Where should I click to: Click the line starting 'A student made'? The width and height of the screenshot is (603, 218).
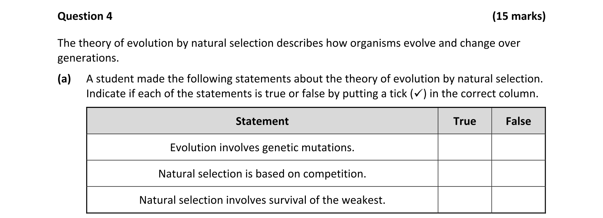pos(314,79)
